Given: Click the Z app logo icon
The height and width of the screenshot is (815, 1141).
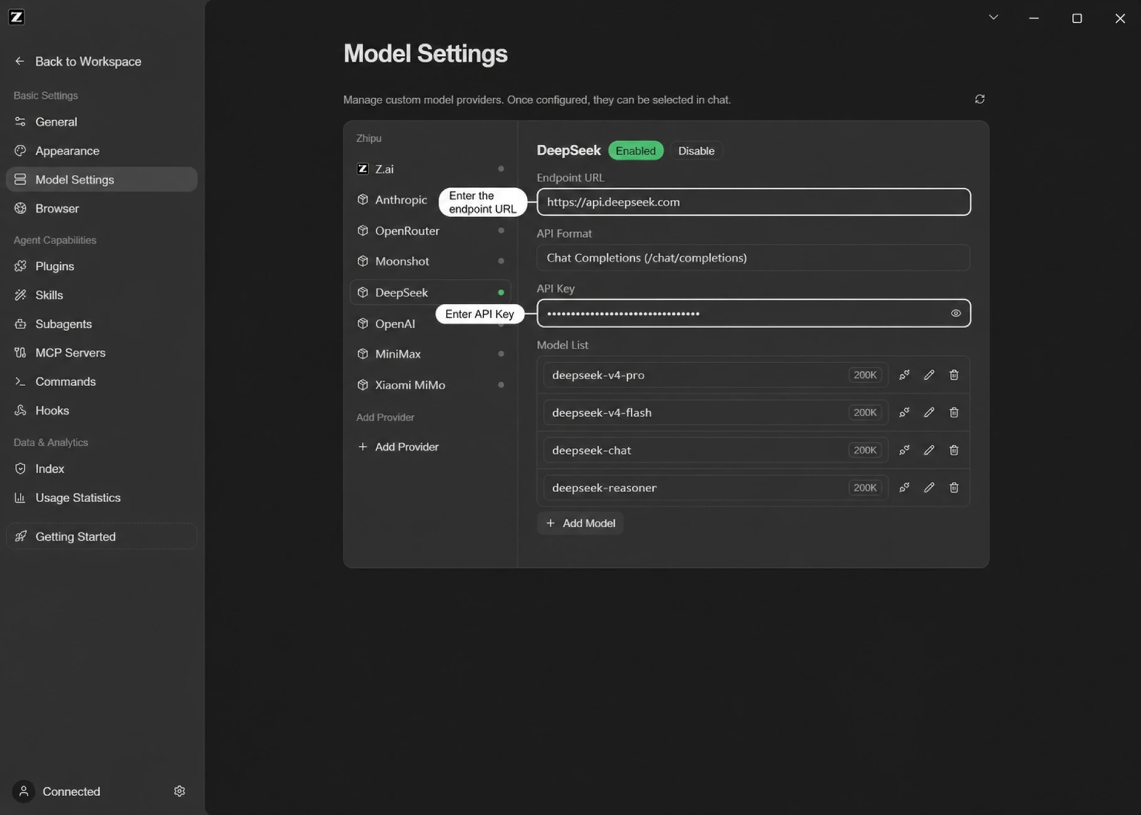Looking at the screenshot, I should coord(17,17).
